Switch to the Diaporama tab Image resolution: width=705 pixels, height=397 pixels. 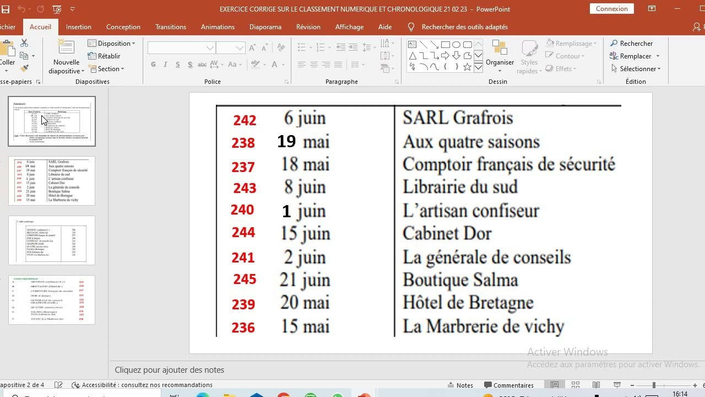click(x=265, y=26)
